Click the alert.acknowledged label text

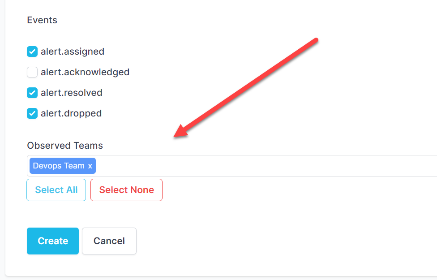(x=85, y=72)
